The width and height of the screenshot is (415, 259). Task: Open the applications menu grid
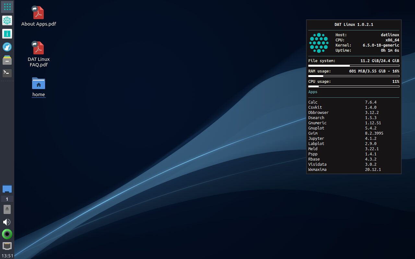click(x=7, y=6)
